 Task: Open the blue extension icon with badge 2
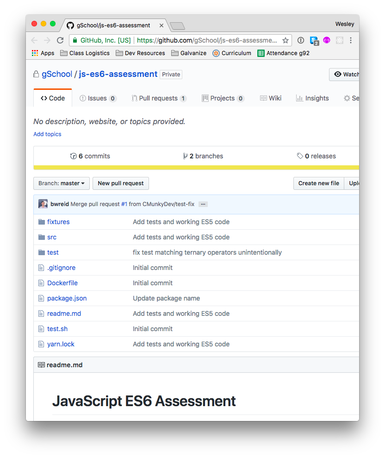314,41
